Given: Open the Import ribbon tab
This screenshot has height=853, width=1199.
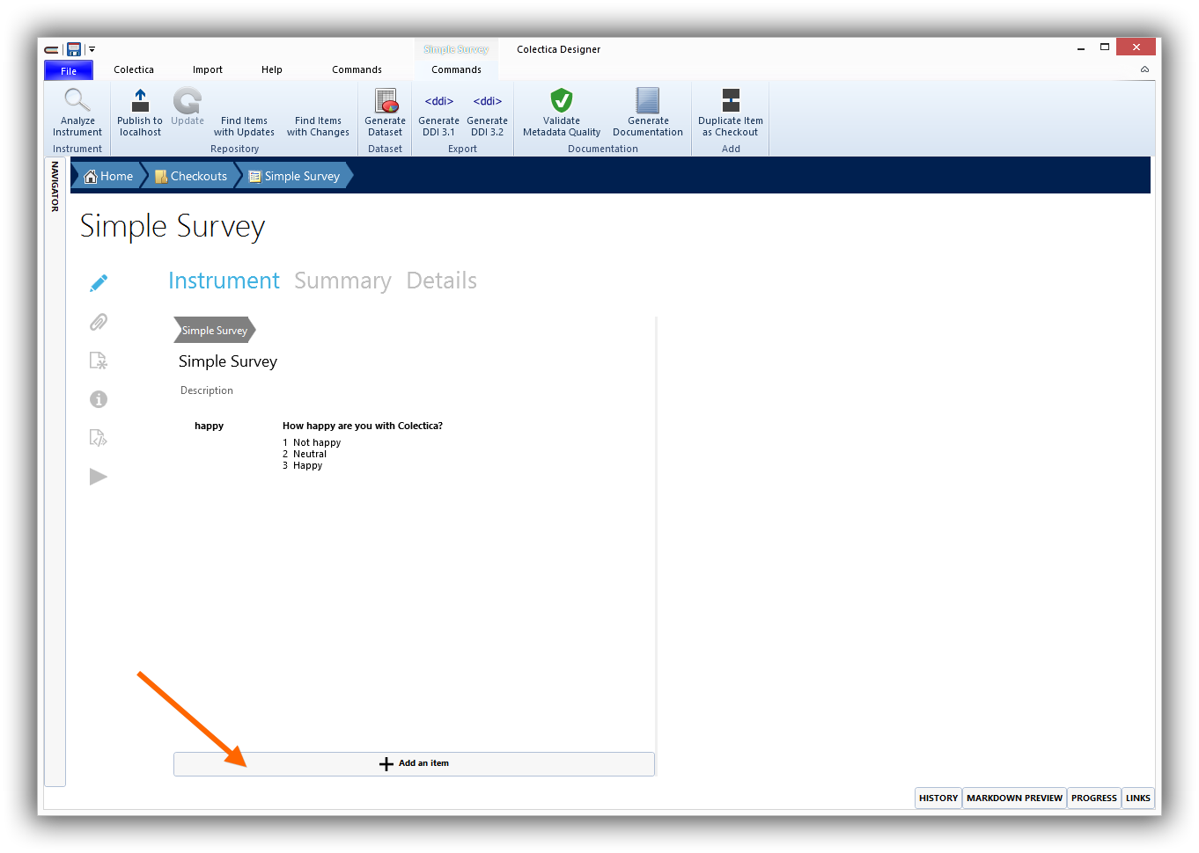Looking at the screenshot, I should coord(208,70).
